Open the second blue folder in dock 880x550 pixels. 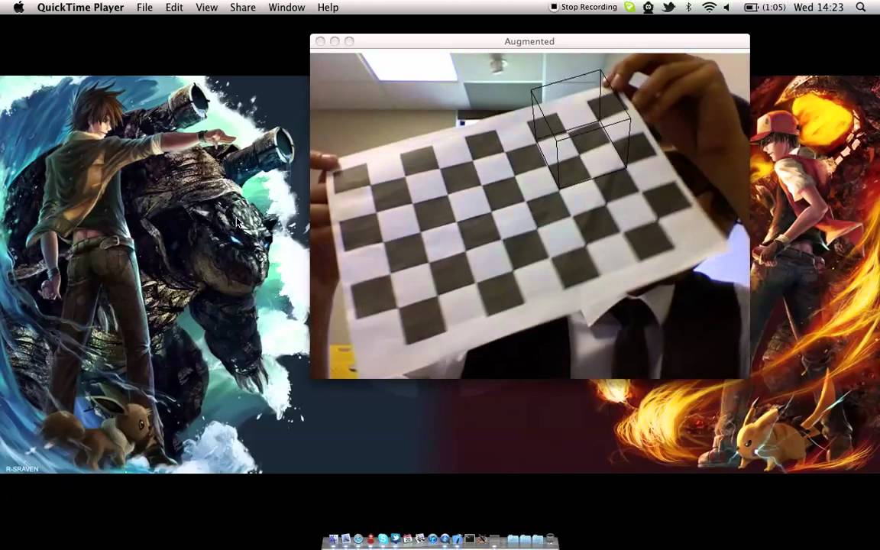click(x=526, y=539)
